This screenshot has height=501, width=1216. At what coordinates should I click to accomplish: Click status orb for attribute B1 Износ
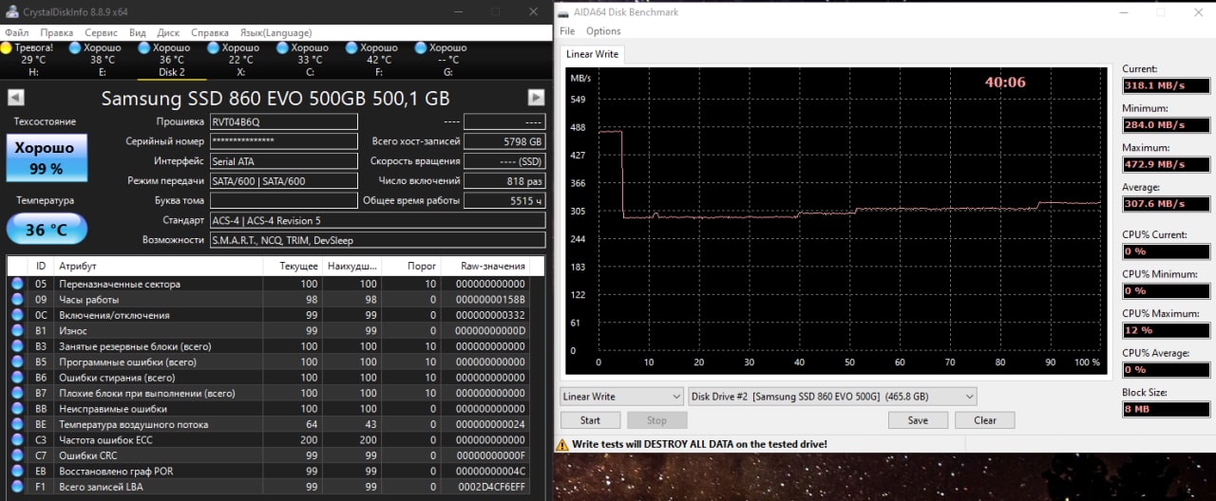(x=17, y=330)
